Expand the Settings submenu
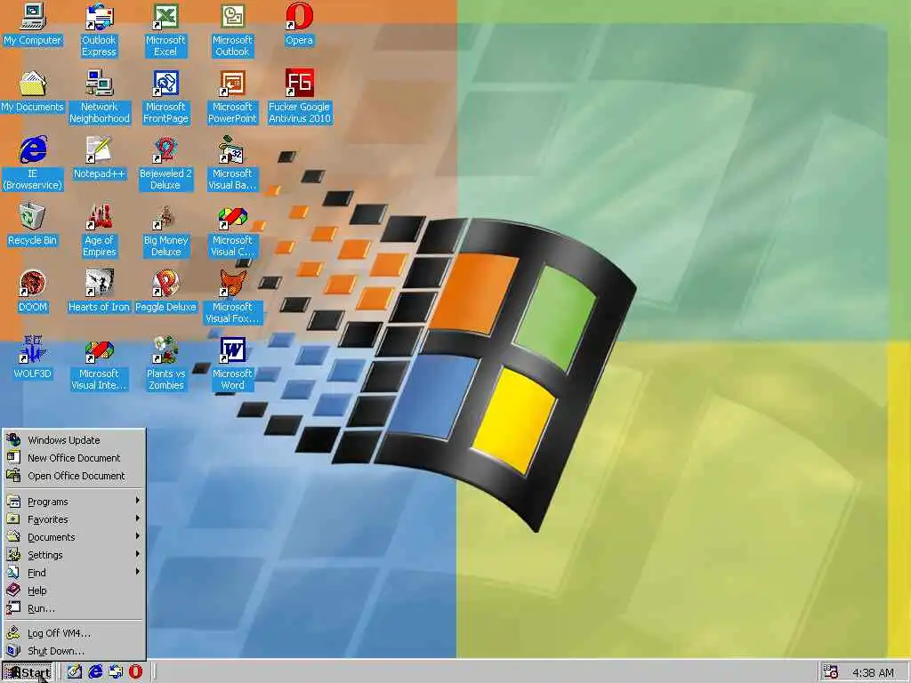This screenshot has width=911, height=683. point(74,555)
